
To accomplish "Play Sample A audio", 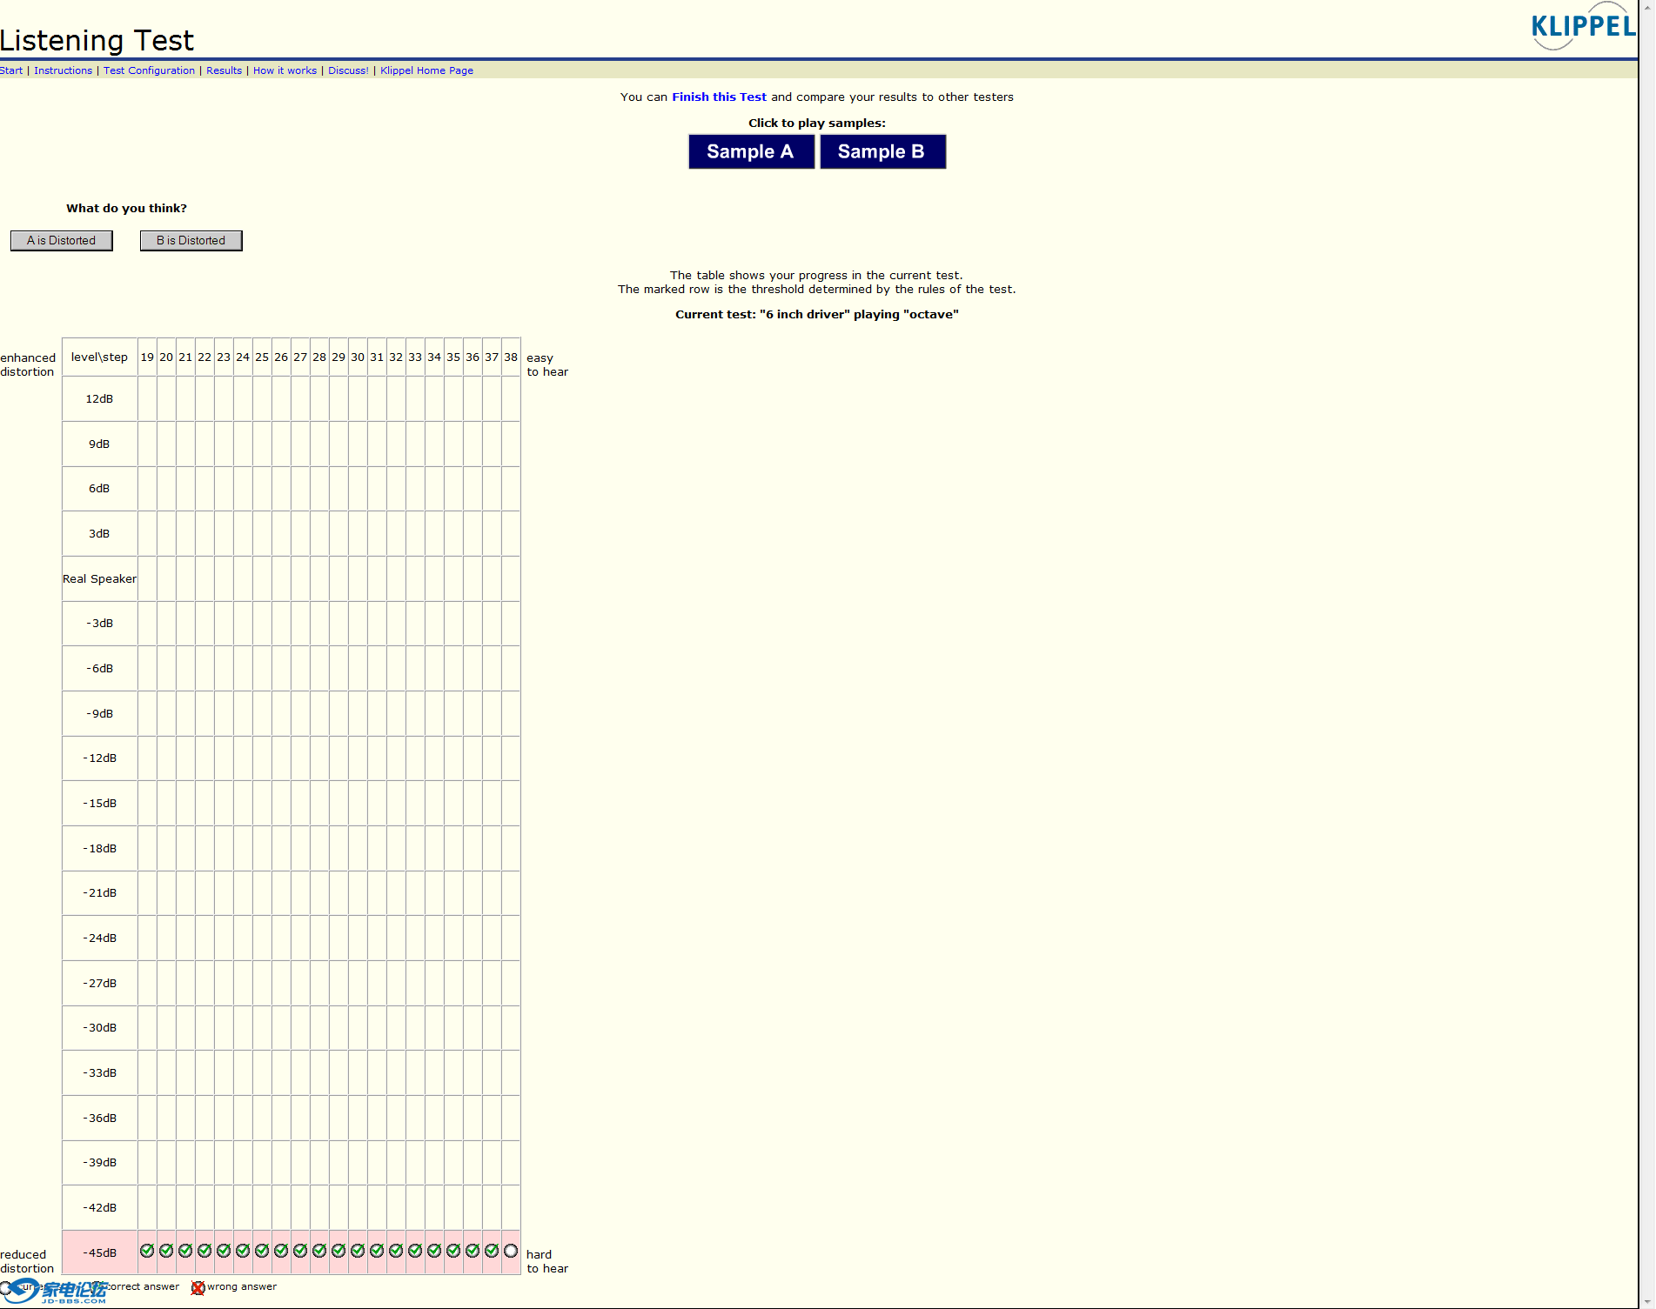I will click(x=751, y=151).
